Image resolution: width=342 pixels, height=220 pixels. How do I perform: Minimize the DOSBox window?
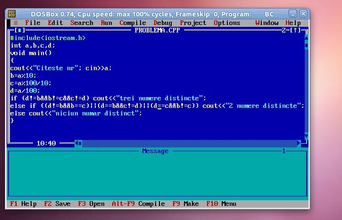293,14
